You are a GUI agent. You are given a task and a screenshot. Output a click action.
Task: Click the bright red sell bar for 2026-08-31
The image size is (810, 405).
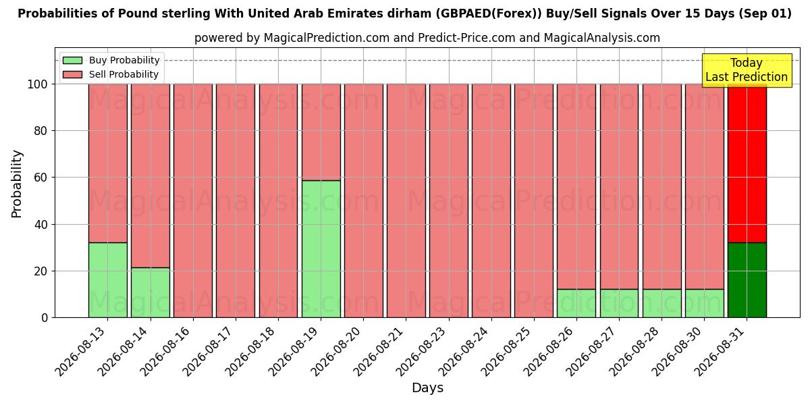(x=747, y=163)
